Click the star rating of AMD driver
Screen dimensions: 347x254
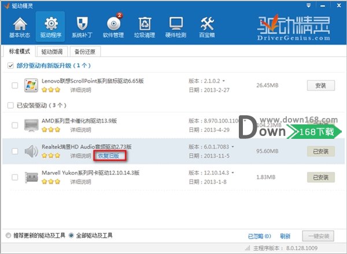click(51, 130)
